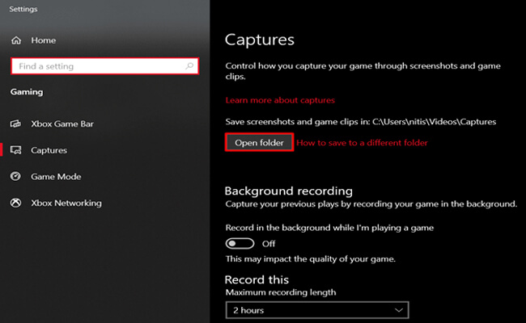Open the Xbox Game Bar page
The height and width of the screenshot is (323, 526).
[x=62, y=124]
